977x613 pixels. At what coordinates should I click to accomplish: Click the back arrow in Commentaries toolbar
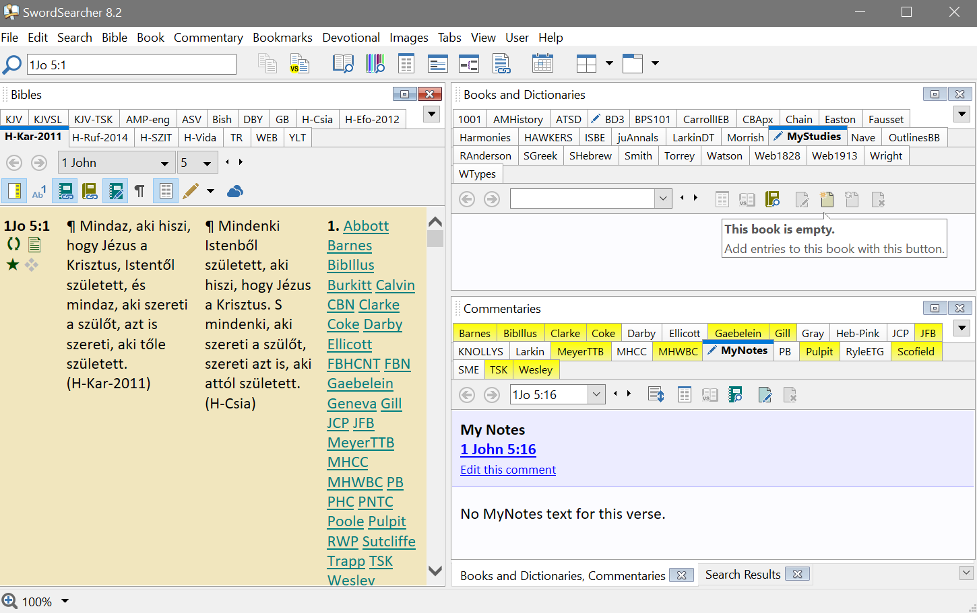point(467,395)
